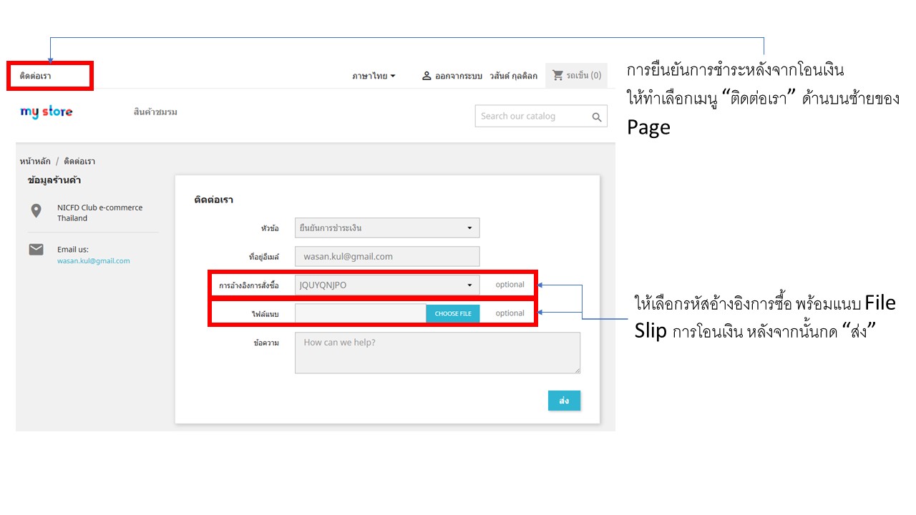The height and width of the screenshot is (515, 916).
Task: Click the wasan.kul@gmail.com sidebar email link
Action: [94, 261]
